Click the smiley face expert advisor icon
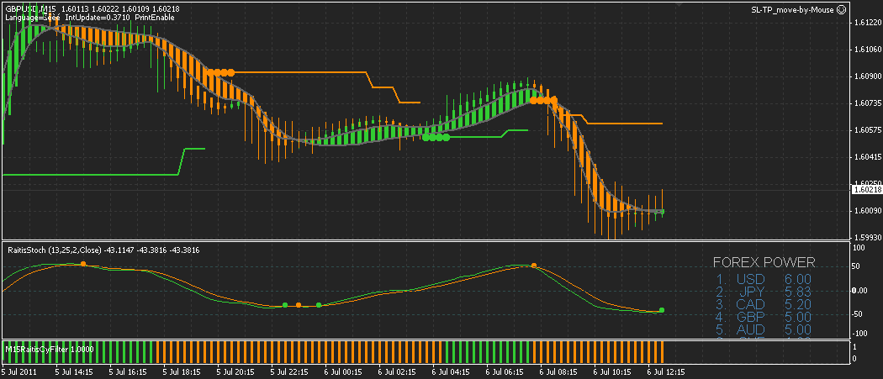 (x=841, y=8)
